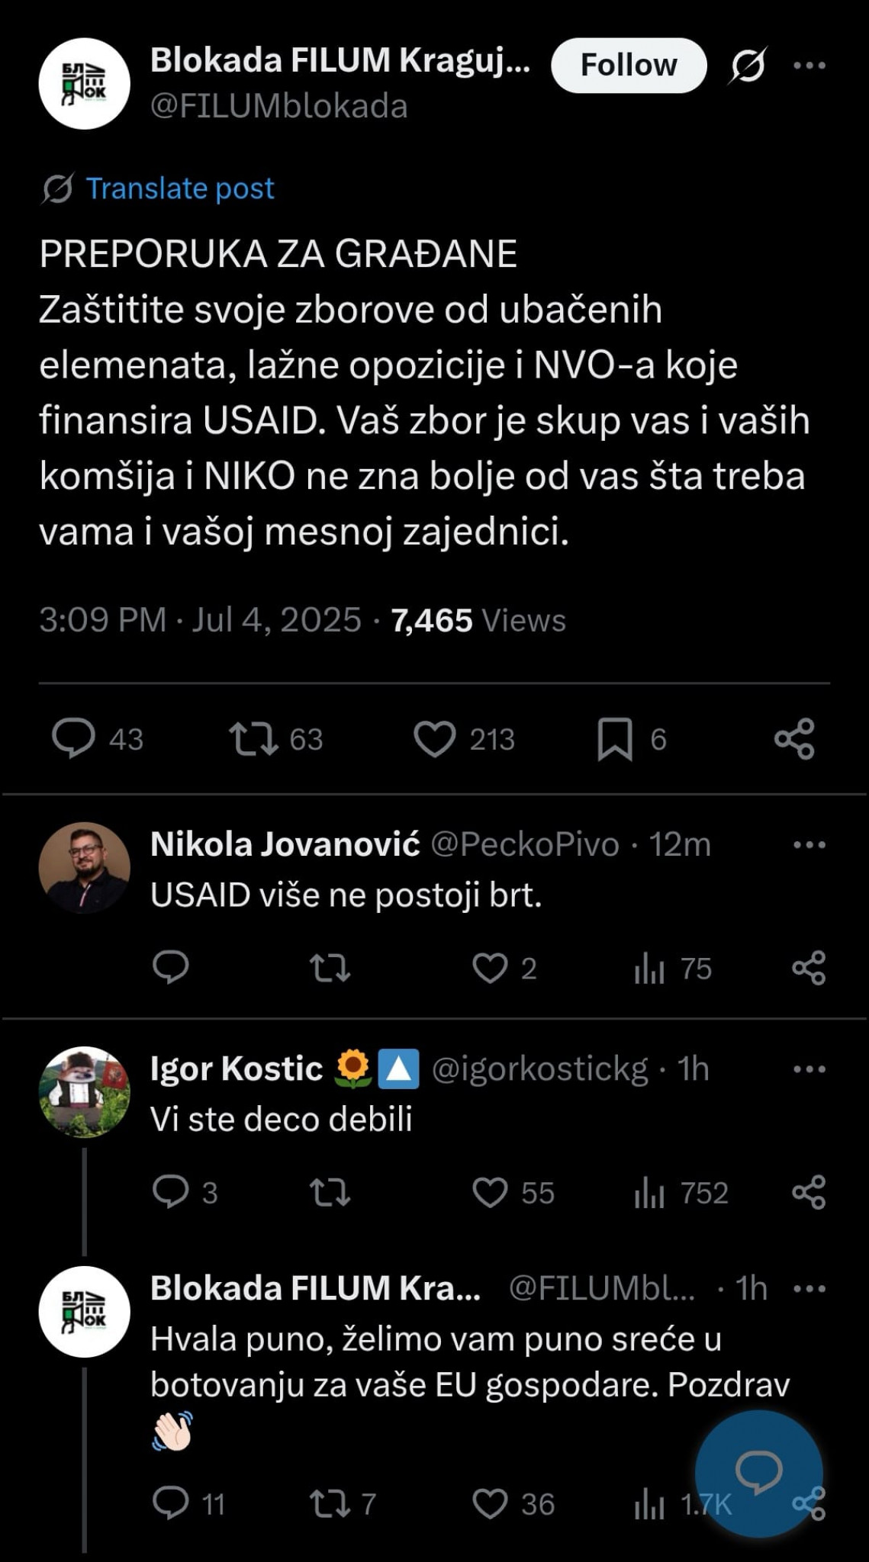Image resolution: width=869 pixels, height=1562 pixels.
Task: Like Nikola Jovanović's reply
Action: pos(490,968)
